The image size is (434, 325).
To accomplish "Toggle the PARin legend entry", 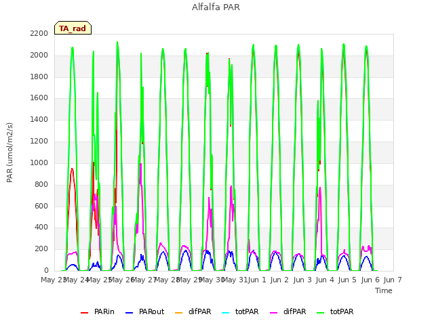I will coord(98,311).
